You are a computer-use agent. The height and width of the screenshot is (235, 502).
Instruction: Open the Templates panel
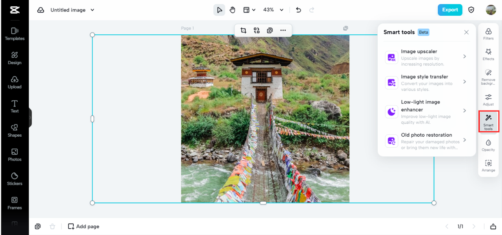coord(15,34)
